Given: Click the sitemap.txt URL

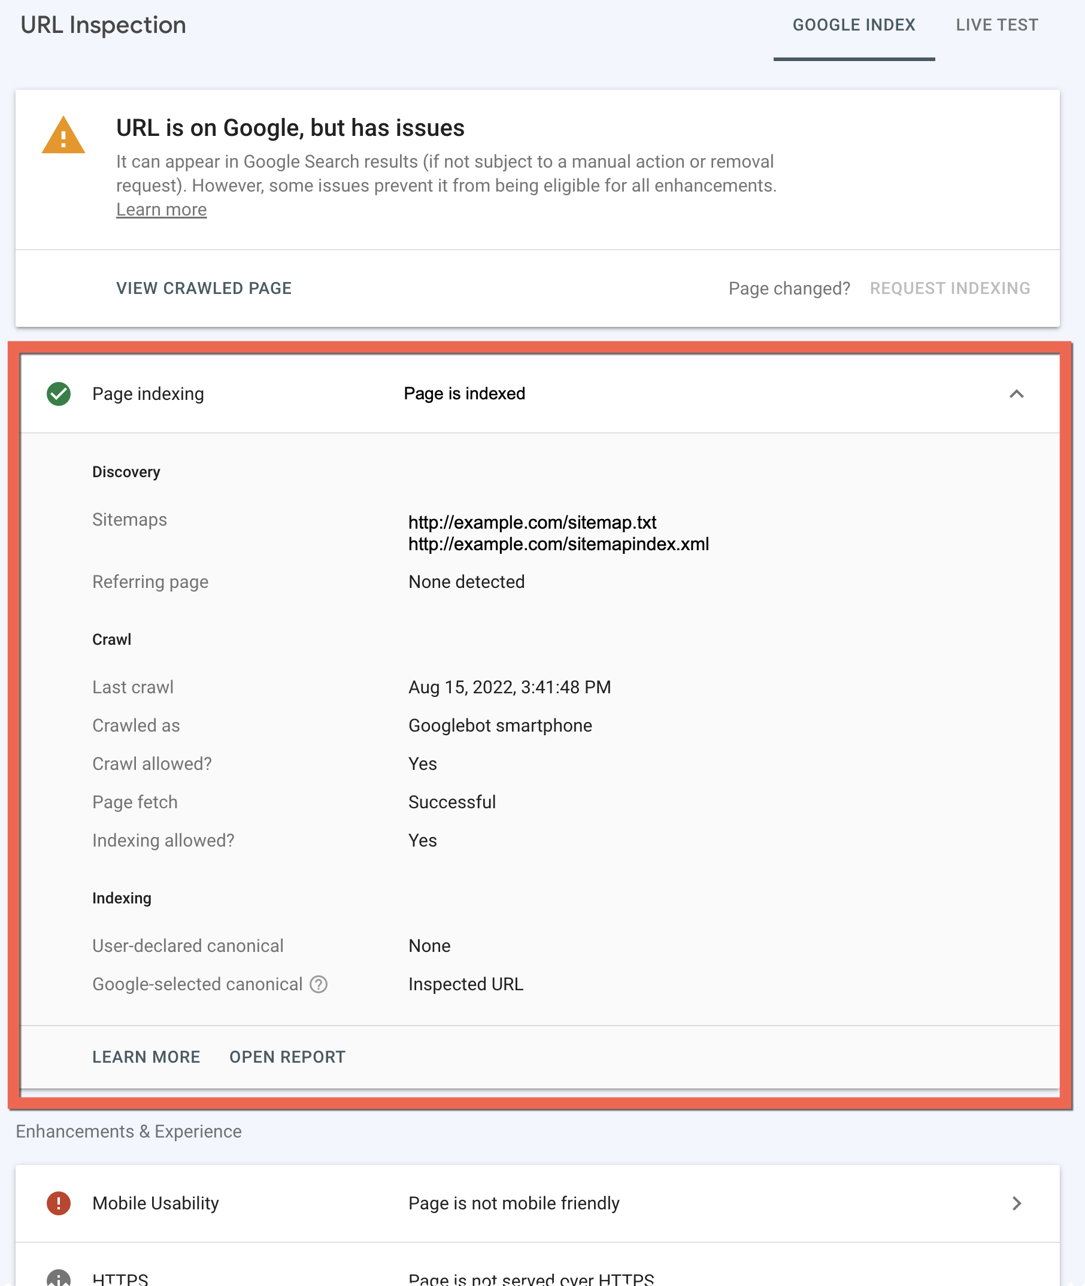Looking at the screenshot, I should (532, 523).
